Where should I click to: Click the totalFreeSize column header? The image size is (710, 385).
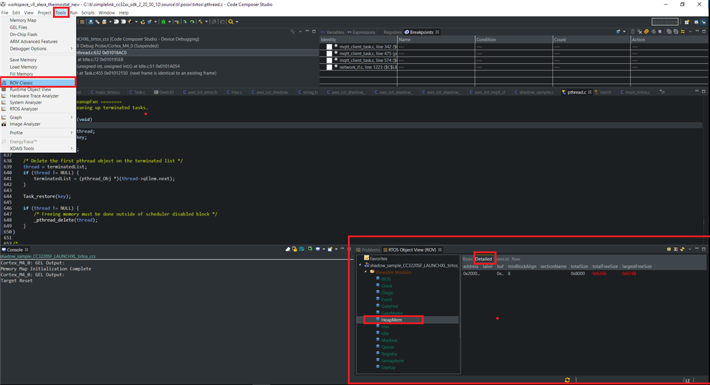coord(605,267)
